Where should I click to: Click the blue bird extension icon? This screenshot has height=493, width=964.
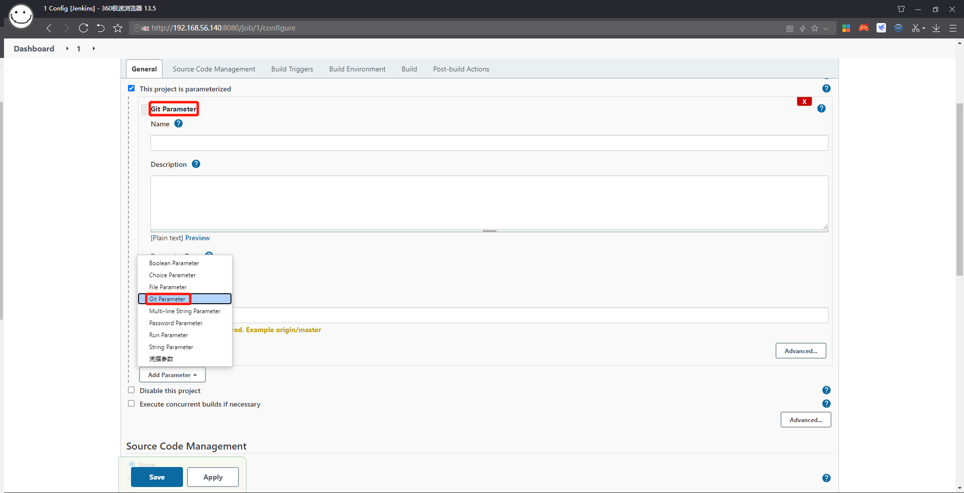(x=881, y=28)
